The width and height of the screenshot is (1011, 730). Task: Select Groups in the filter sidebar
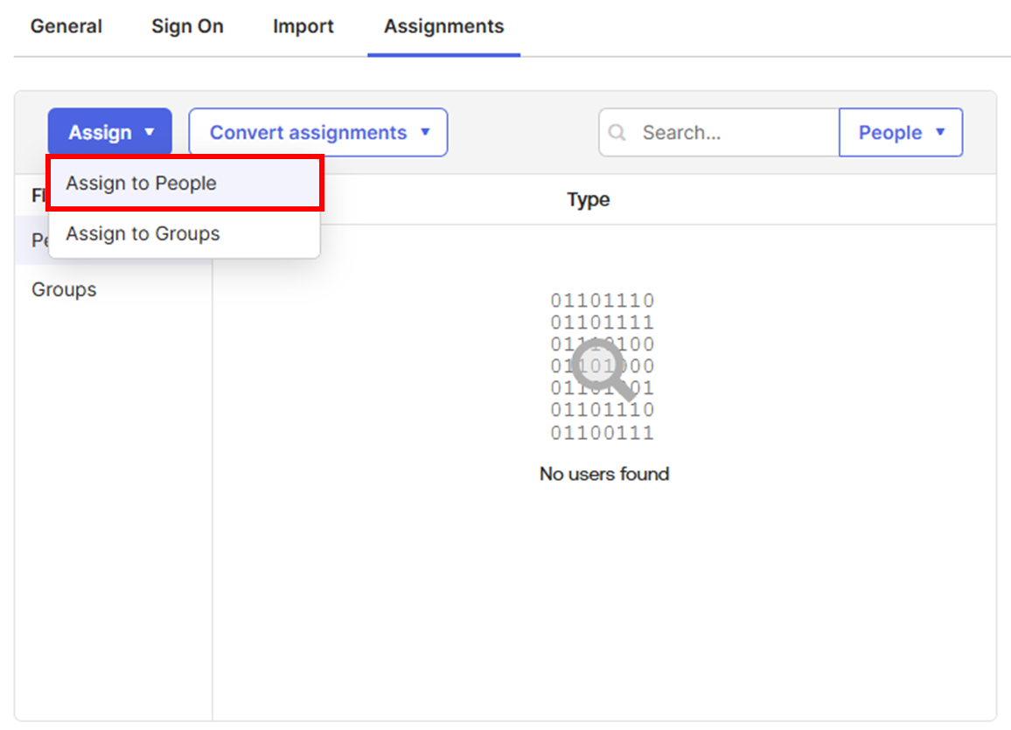click(x=64, y=289)
